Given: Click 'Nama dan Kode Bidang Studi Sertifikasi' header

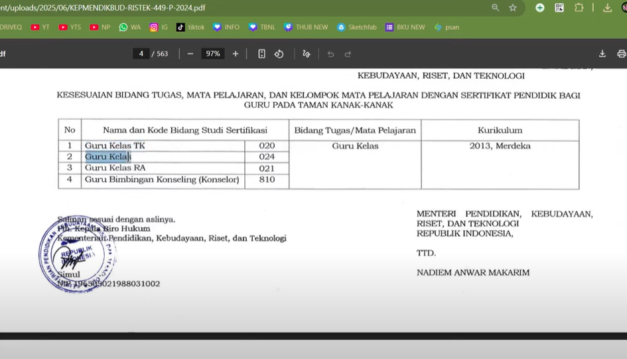Looking at the screenshot, I should 185,130.
